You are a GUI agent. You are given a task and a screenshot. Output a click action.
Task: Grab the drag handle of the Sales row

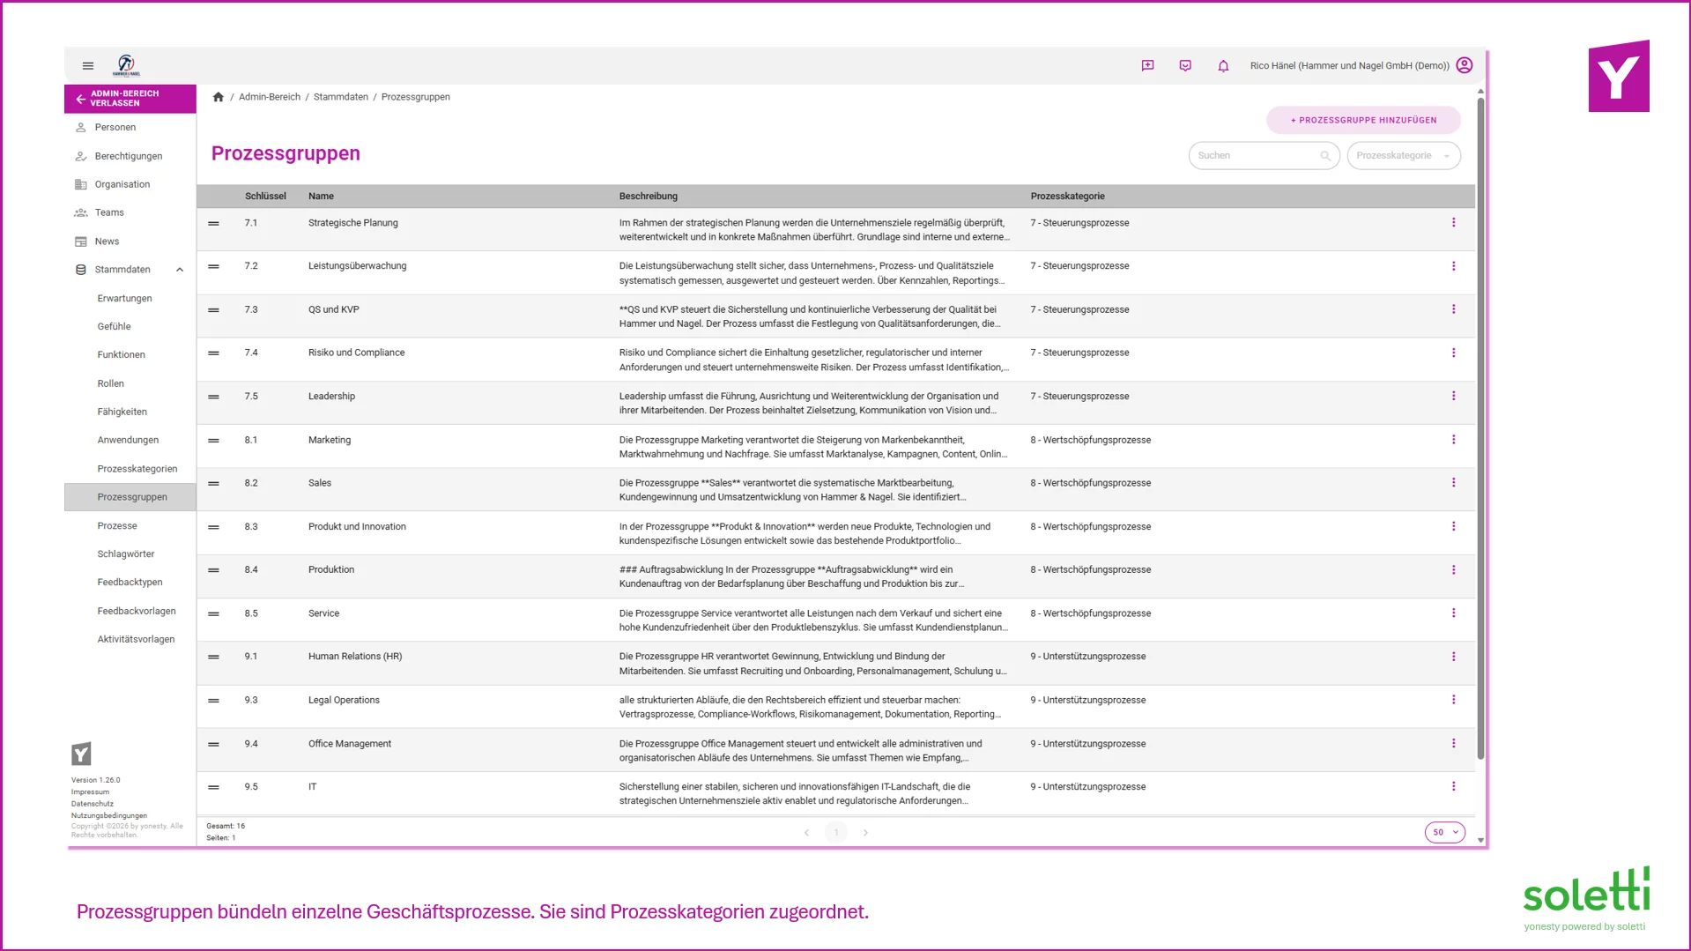point(213,484)
